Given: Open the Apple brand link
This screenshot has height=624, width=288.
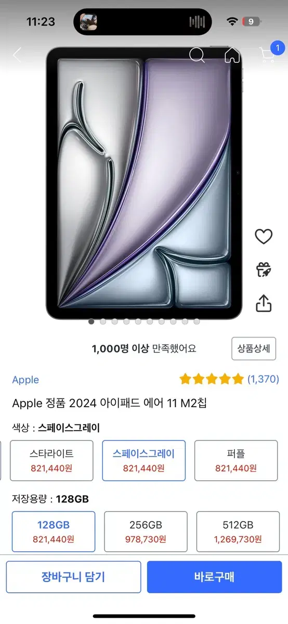Looking at the screenshot, I should [x=25, y=380].
